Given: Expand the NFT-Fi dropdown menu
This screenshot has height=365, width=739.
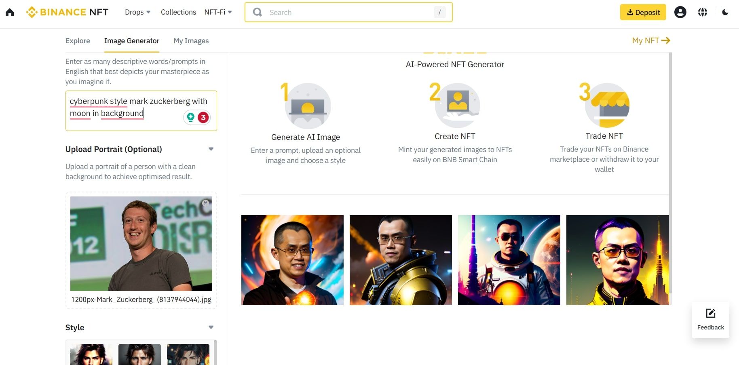Looking at the screenshot, I should [x=218, y=12].
